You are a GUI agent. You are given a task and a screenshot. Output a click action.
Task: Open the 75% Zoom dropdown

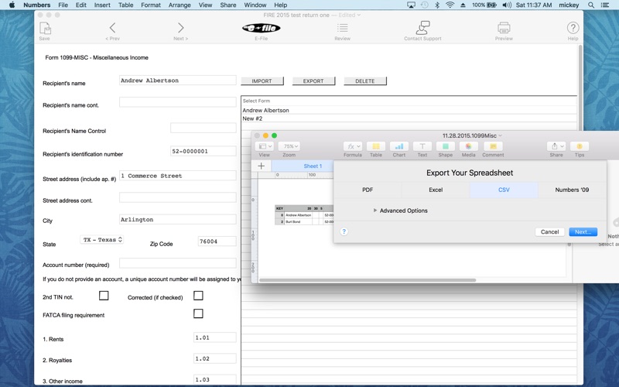289,146
